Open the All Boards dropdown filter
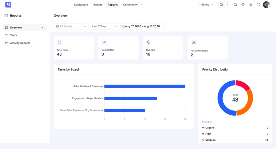Screen dimensions: 276x149 coord(71,26)
